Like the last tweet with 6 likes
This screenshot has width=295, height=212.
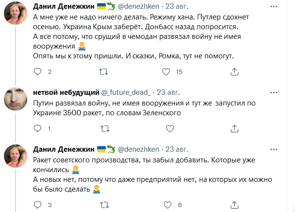166,204
